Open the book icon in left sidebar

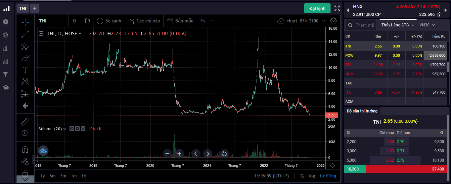pyautogui.click(x=5, y=88)
